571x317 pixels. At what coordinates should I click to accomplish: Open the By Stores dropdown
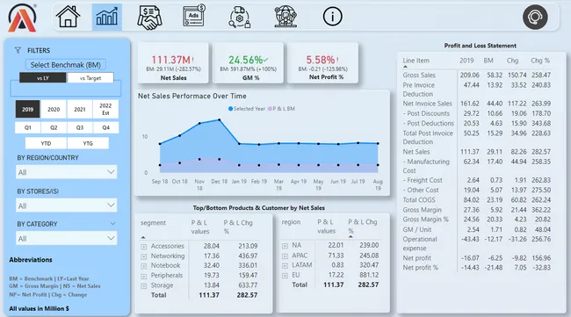tap(66, 205)
